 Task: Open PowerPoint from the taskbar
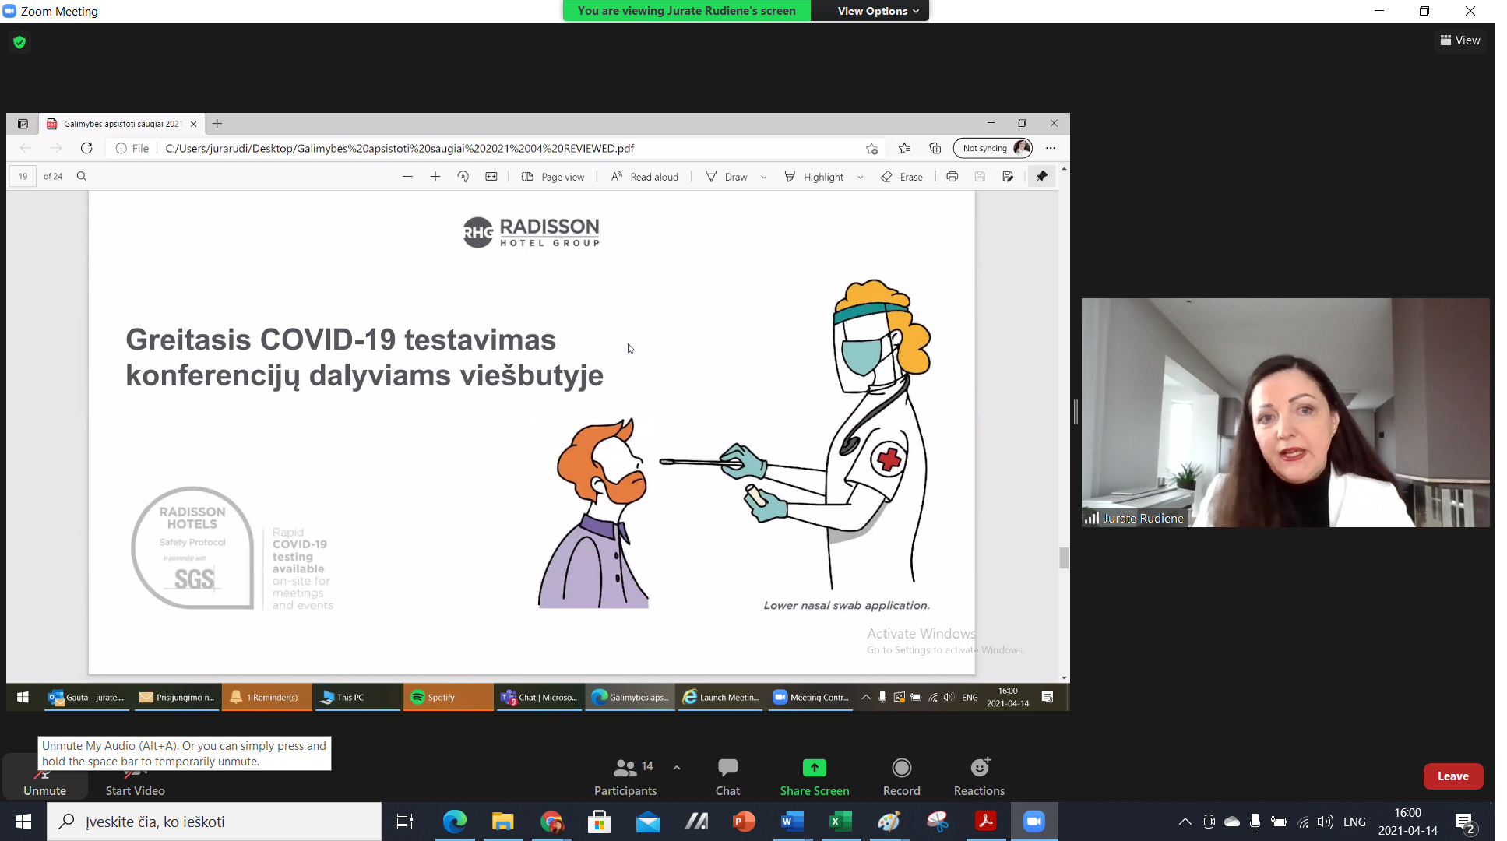(744, 822)
